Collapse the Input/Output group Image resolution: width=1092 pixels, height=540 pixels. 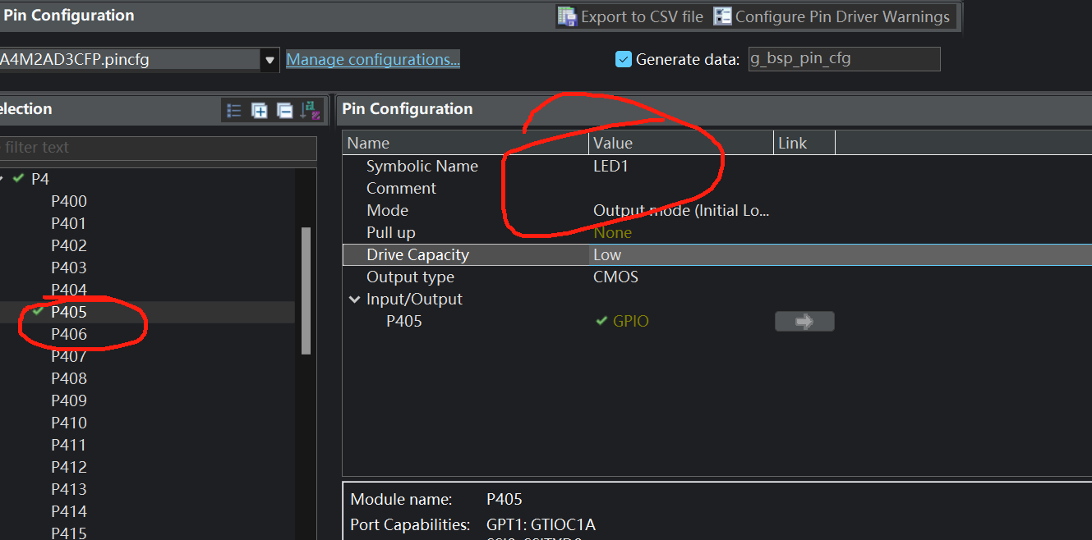(x=355, y=300)
